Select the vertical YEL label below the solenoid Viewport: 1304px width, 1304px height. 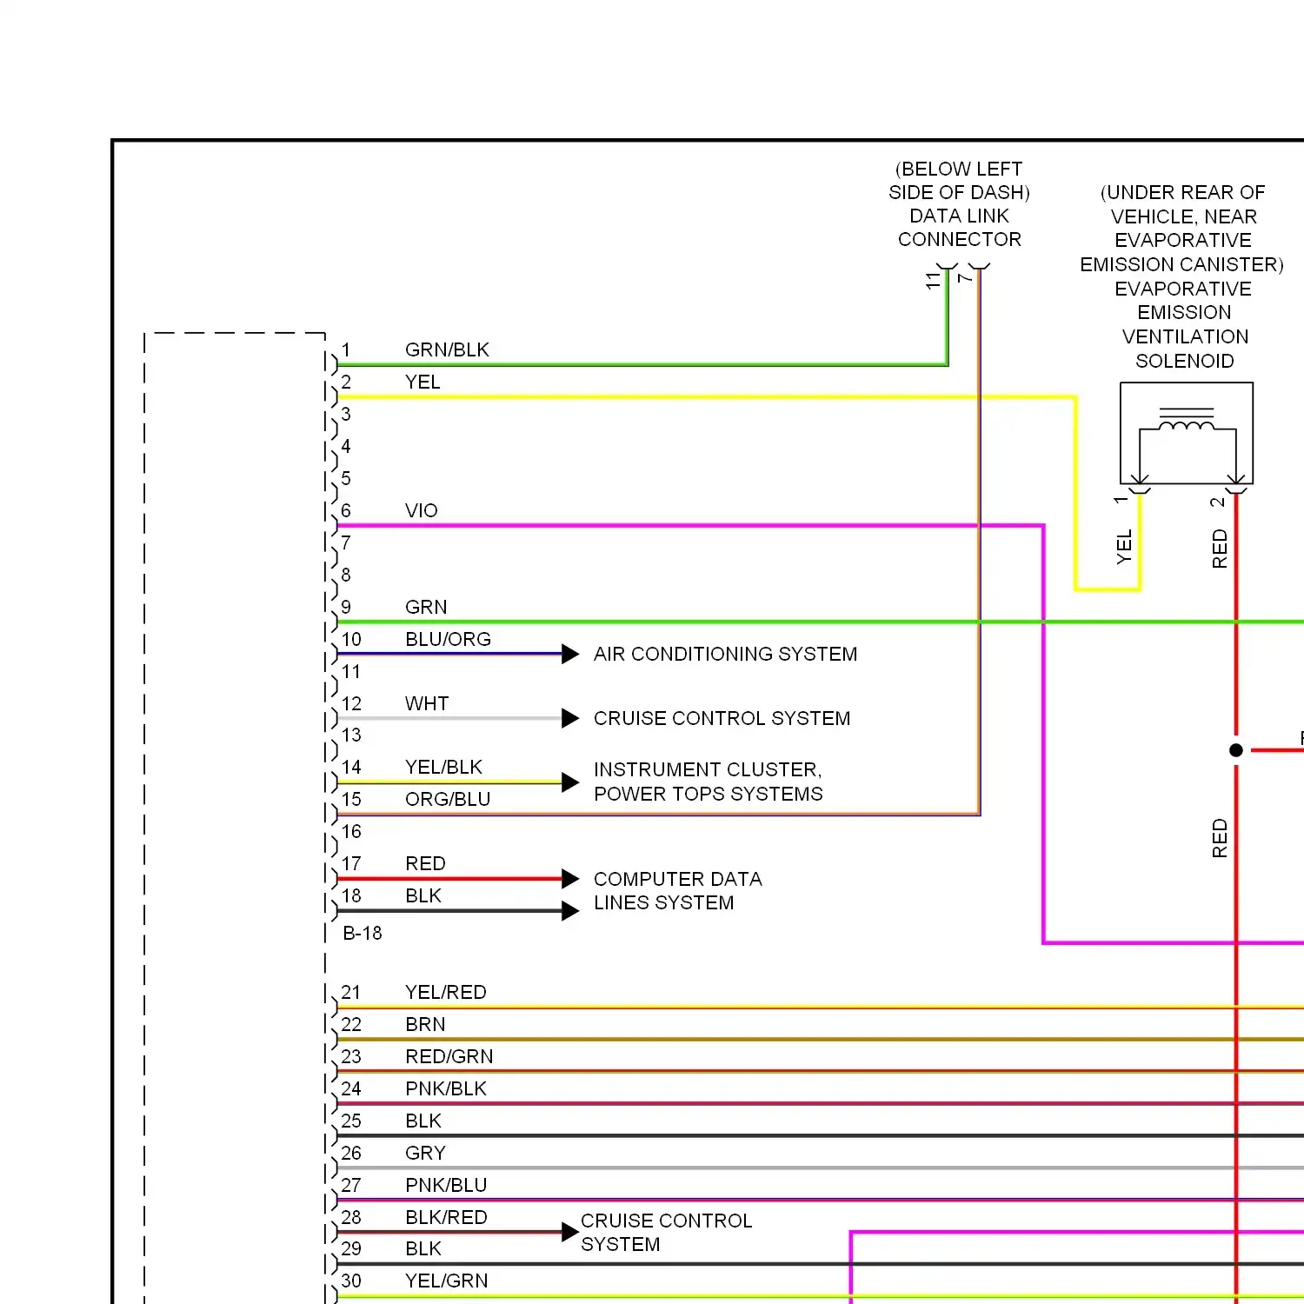(1124, 547)
